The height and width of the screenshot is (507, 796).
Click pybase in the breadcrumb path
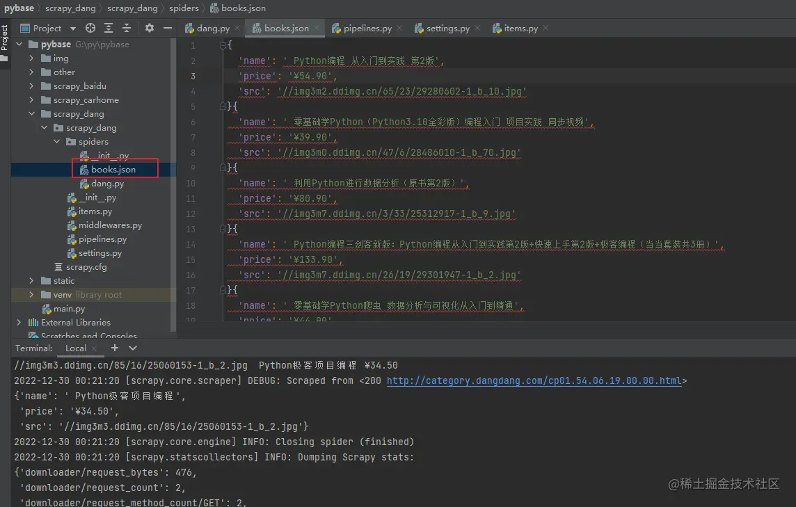(19, 8)
